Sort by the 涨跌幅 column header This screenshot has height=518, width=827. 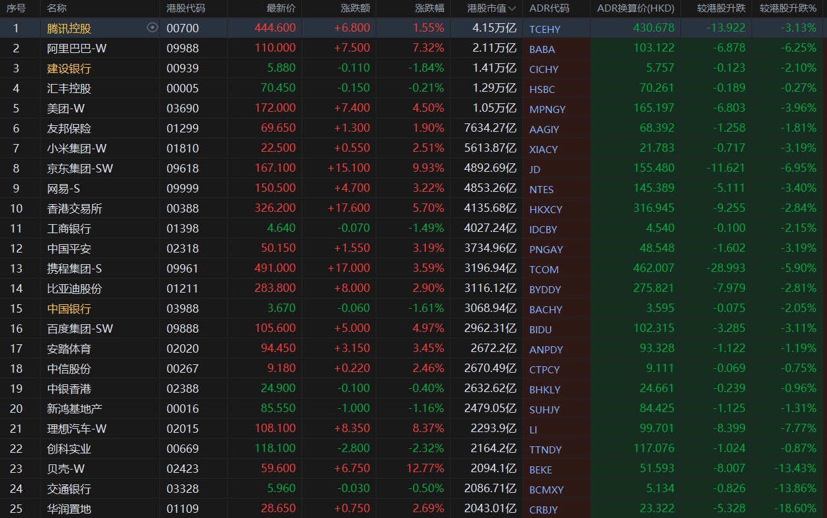coord(429,8)
